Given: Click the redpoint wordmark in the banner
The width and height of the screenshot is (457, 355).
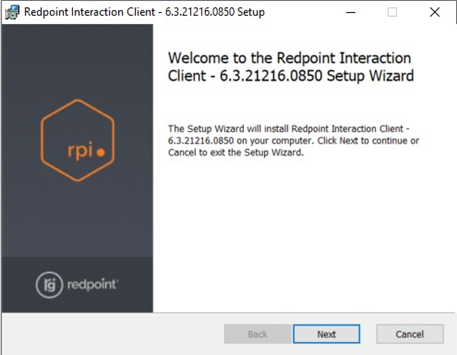Looking at the screenshot, I should 92,285.
